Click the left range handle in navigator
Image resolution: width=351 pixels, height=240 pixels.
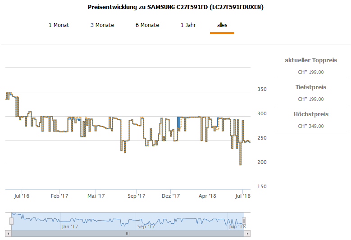[11, 221]
